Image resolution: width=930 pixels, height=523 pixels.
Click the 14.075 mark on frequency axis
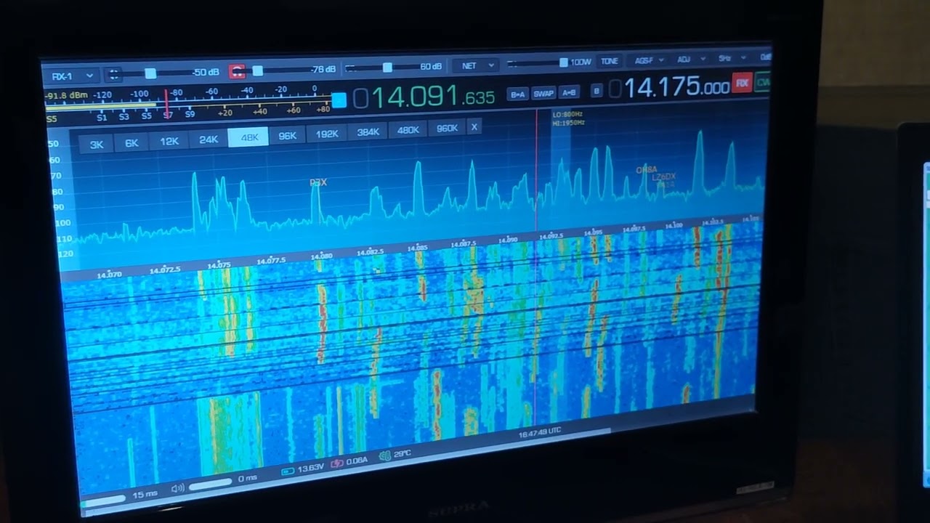click(219, 266)
